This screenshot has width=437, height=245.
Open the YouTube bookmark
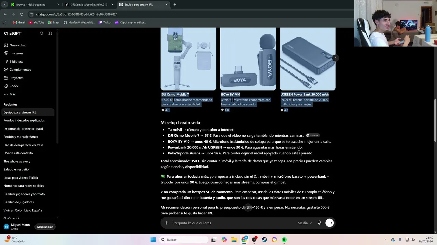tap(37, 23)
